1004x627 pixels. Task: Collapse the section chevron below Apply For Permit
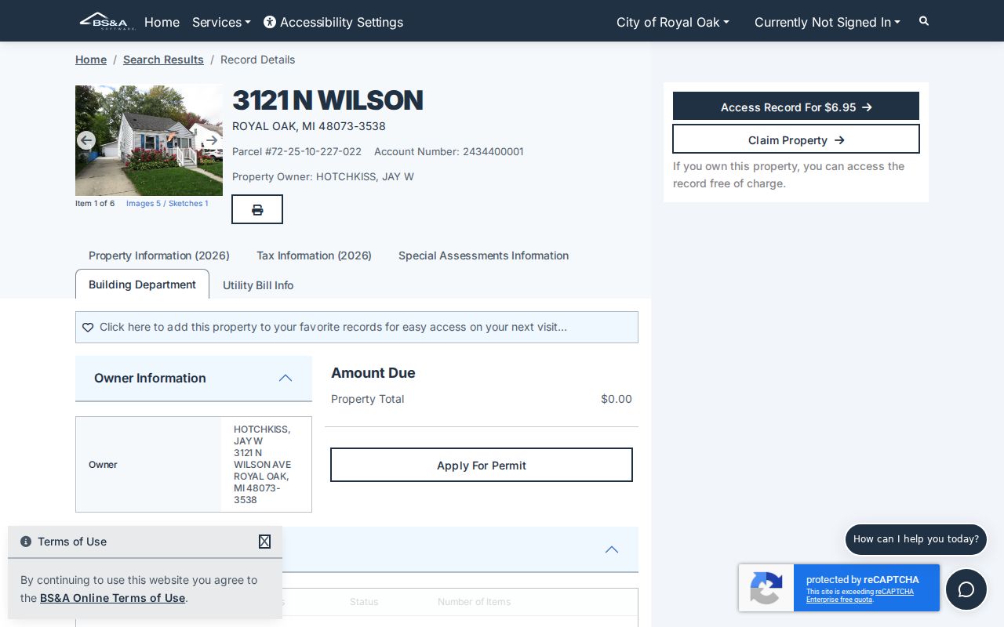coord(612,549)
